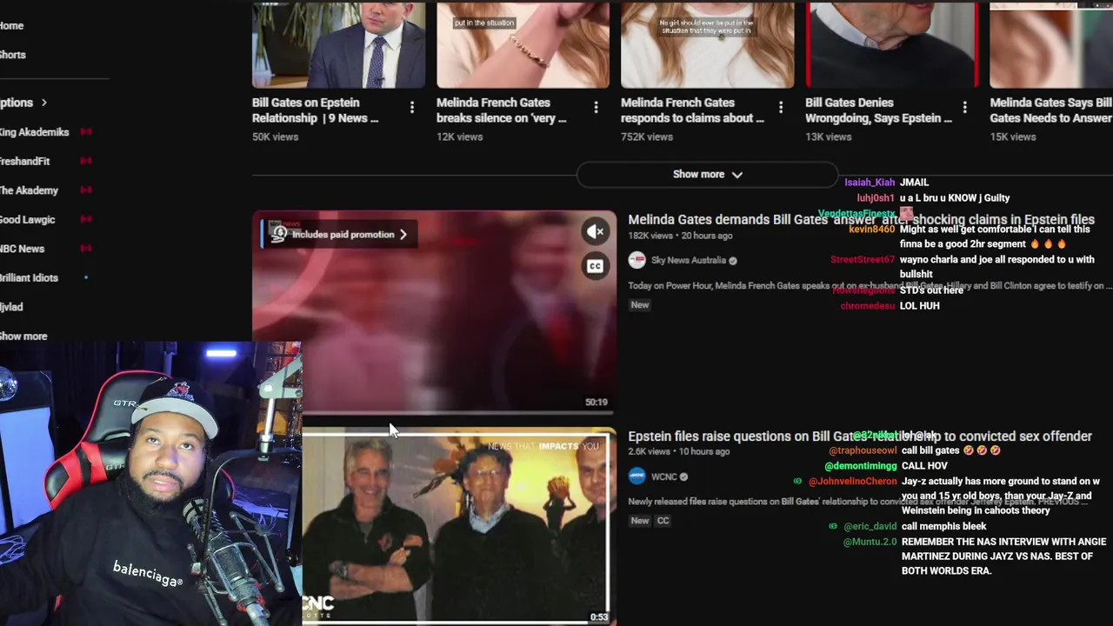1113x626 pixels.
Task: Click verified badge beside WCNC
Action: tap(683, 476)
